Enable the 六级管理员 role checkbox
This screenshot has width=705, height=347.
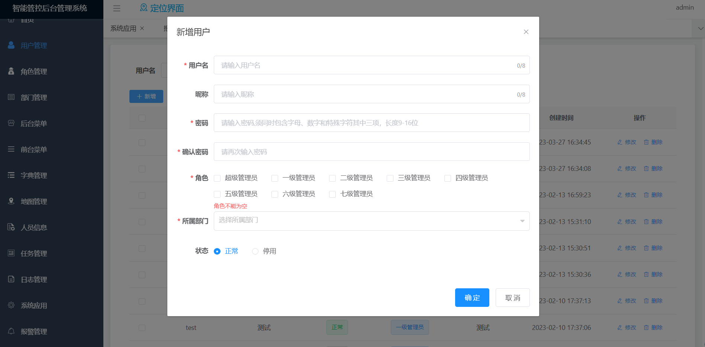point(275,194)
